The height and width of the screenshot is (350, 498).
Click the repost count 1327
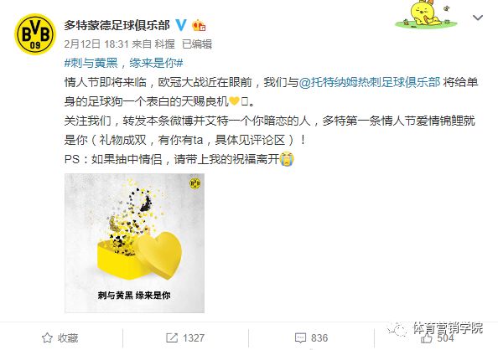pos(193,338)
